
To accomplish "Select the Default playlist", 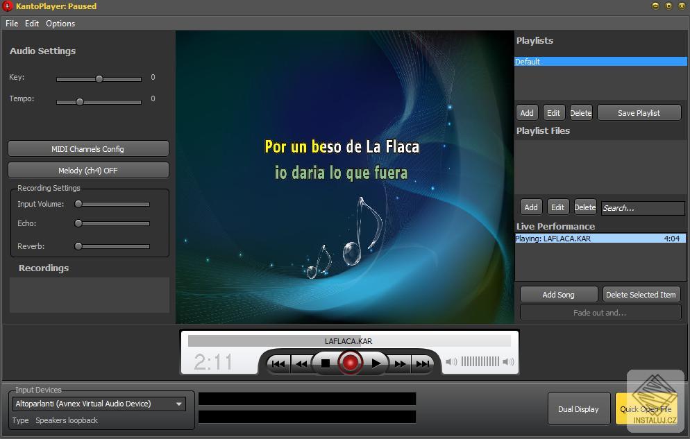I will pos(600,62).
